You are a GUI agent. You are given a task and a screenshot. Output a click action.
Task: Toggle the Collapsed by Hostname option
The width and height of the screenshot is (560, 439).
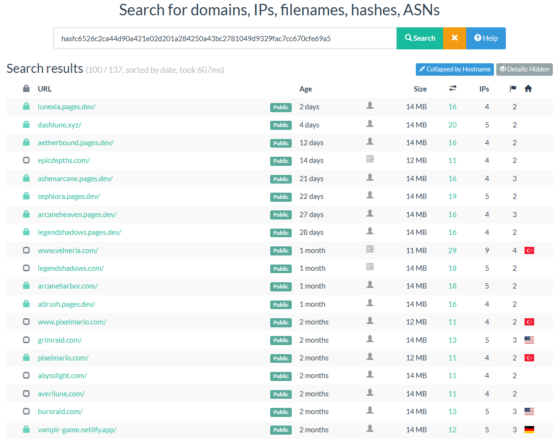tap(455, 69)
